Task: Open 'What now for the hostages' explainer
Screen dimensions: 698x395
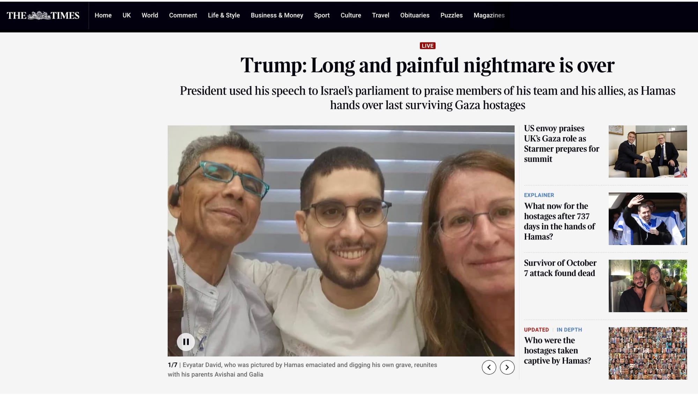Action: 559,221
